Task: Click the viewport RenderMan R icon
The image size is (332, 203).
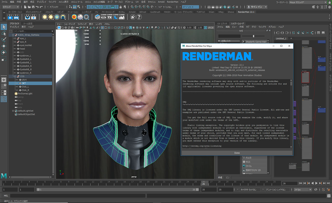Action: pos(59,28)
